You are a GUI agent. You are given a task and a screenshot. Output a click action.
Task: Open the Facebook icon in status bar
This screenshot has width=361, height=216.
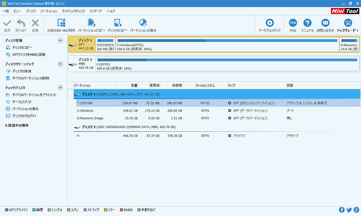342,210
